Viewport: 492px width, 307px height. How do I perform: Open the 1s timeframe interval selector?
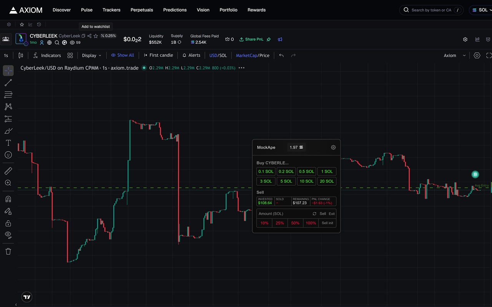(6, 55)
